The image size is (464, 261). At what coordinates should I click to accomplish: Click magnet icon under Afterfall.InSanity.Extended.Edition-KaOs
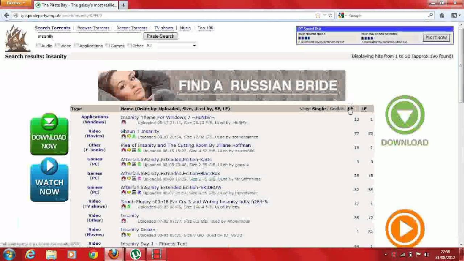(123, 165)
